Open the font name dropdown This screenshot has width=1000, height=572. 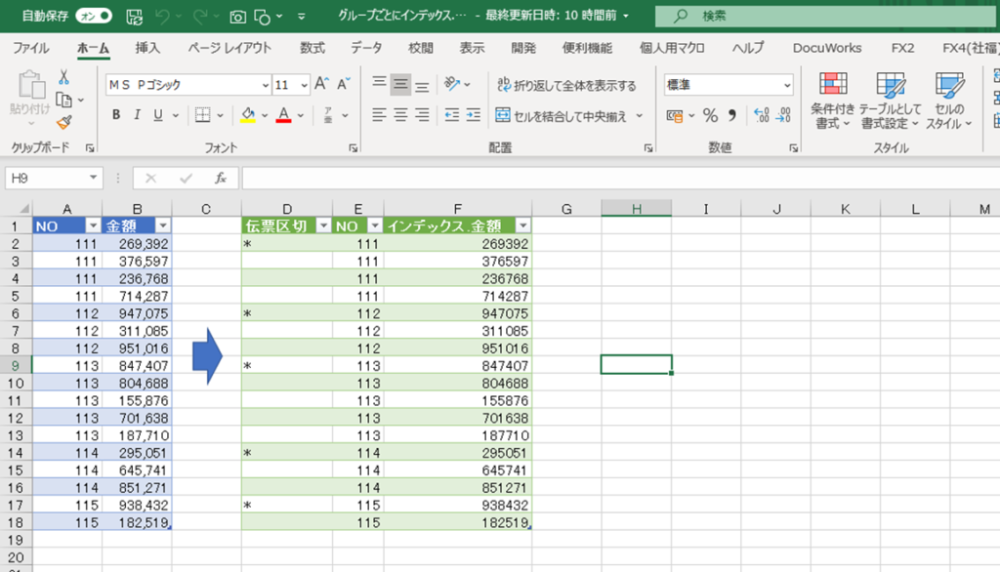(x=265, y=85)
